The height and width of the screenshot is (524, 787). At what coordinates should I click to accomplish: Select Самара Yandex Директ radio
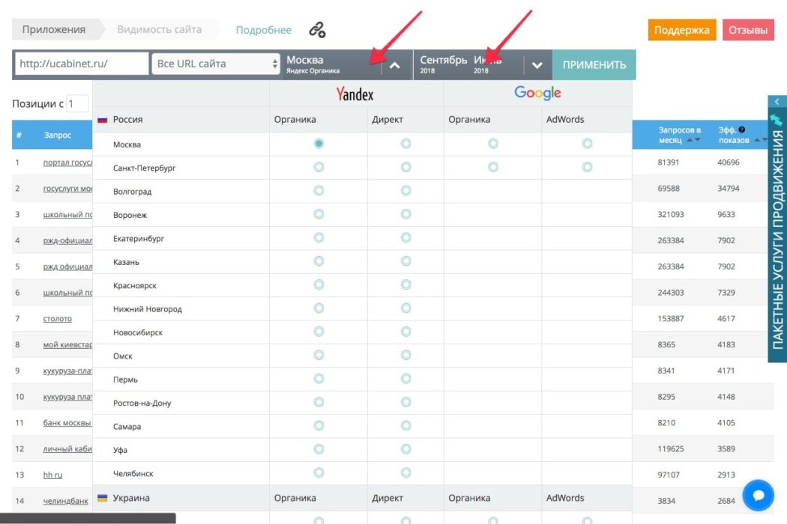point(405,426)
